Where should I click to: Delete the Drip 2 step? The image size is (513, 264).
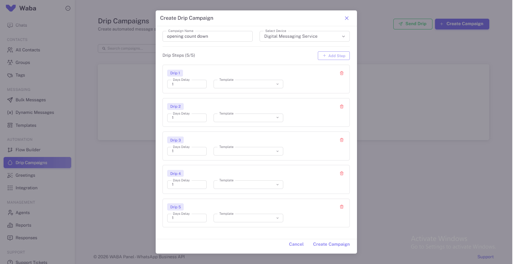342,107
